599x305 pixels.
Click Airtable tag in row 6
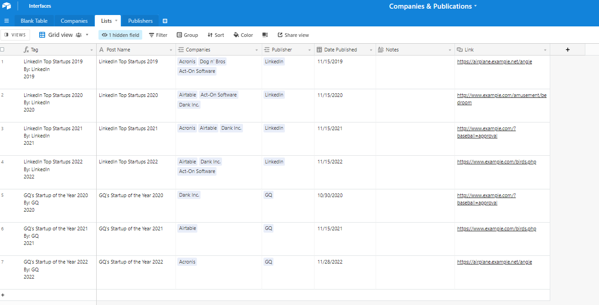pos(187,228)
